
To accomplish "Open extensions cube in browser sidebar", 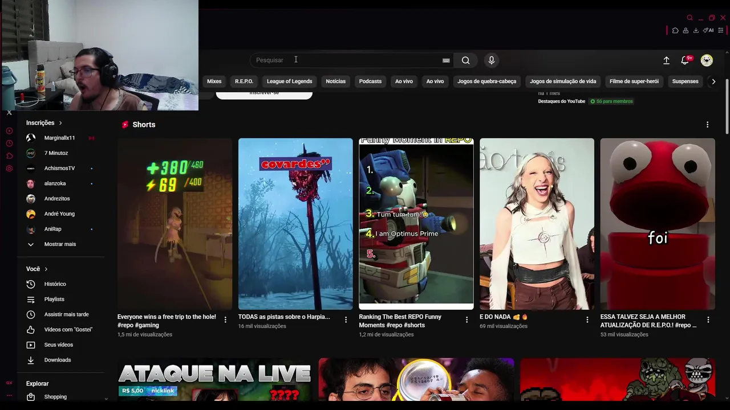I will click(9, 156).
